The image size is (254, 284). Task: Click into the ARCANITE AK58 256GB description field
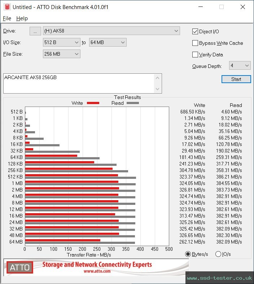tap(79, 83)
